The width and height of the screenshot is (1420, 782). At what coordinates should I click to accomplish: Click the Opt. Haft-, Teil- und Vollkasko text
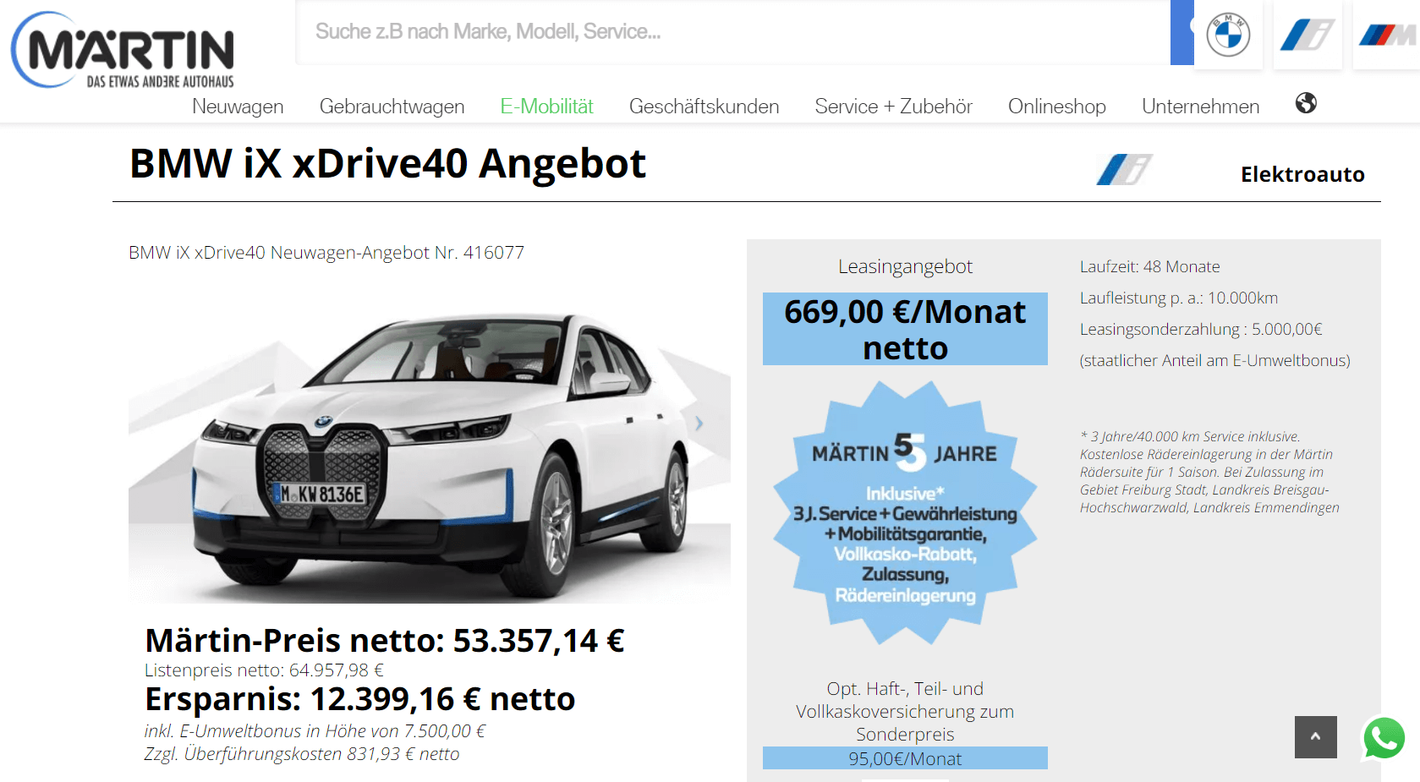[x=905, y=711]
